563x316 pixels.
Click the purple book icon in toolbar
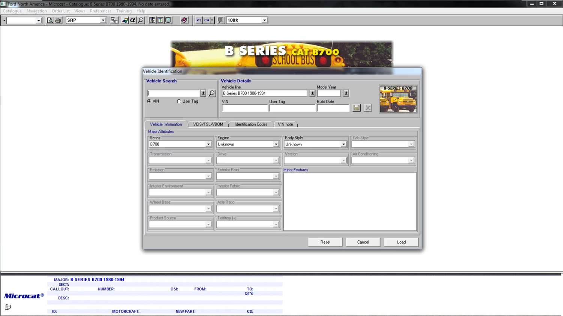(x=184, y=20)
